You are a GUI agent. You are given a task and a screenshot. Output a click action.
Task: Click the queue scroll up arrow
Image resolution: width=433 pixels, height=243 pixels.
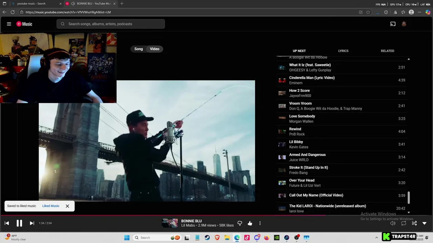coord(409,59)
